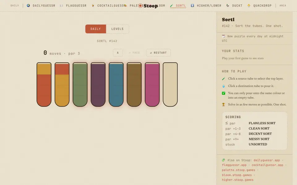
Task: Select the tube with red top over yellow
Action: 62,84
